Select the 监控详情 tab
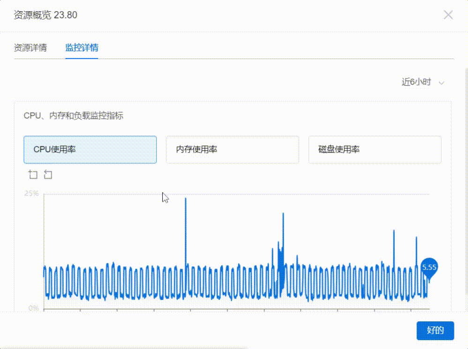 pyautogui.click(x=82, y=48)
